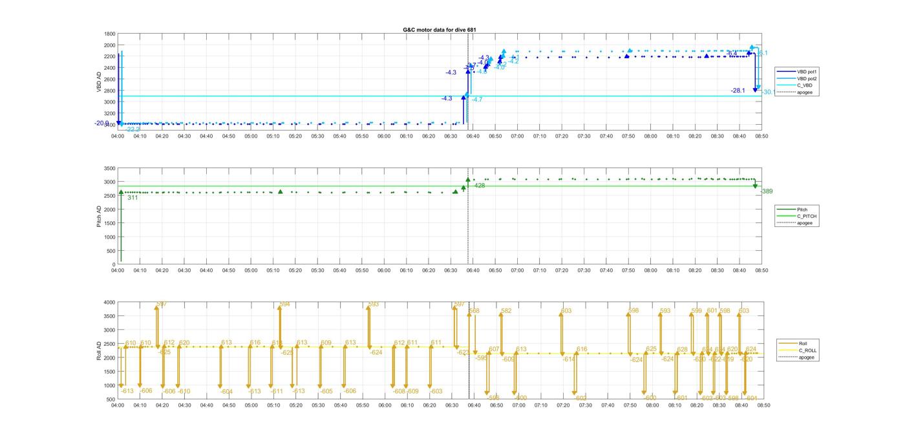Viewport: 905px width, 448px height.
Task: Click the '-428' pitch data label
Action: click(x=478, y=186)
